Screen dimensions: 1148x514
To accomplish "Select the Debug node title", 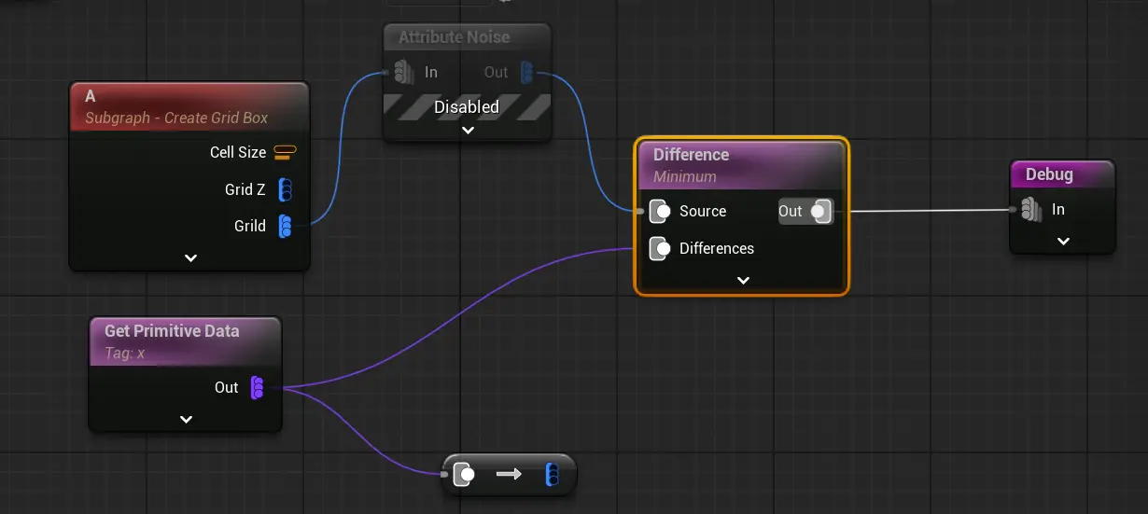I will (x=1049, y=174).
